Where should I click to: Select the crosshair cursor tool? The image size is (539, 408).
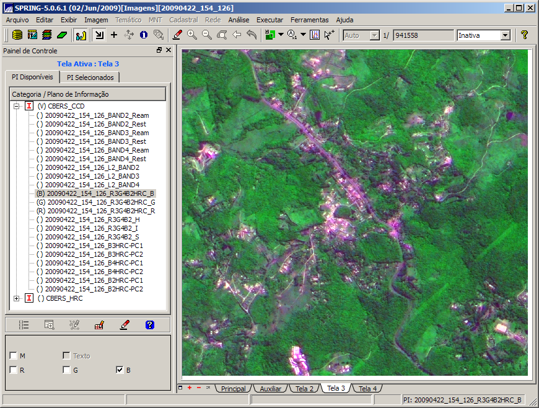click(113, 35)
